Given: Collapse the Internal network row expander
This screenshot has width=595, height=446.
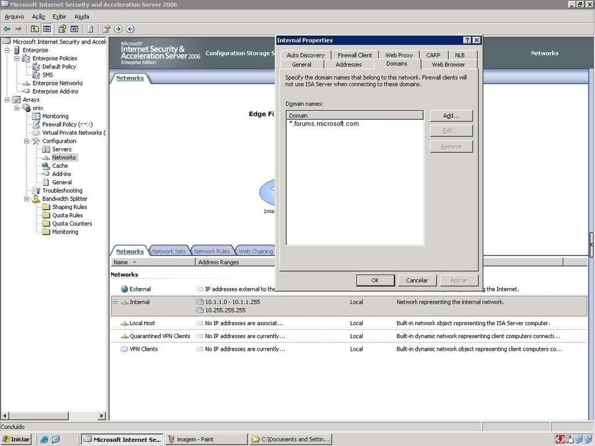Looking at the screenshot, I should pyautogui.click(x=115, y=302).
